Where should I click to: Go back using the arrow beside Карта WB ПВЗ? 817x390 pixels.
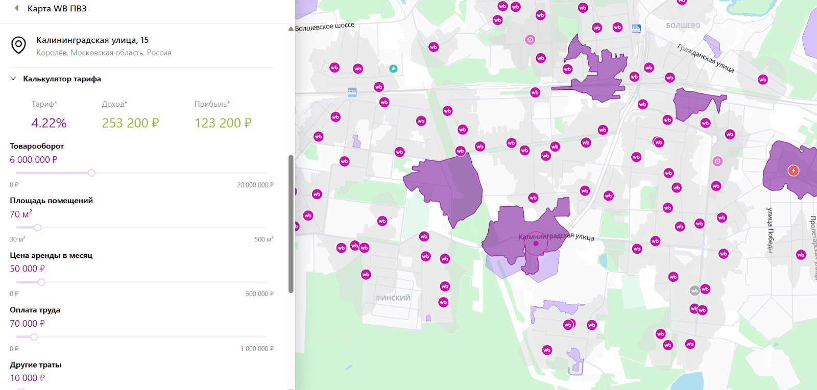16,8
